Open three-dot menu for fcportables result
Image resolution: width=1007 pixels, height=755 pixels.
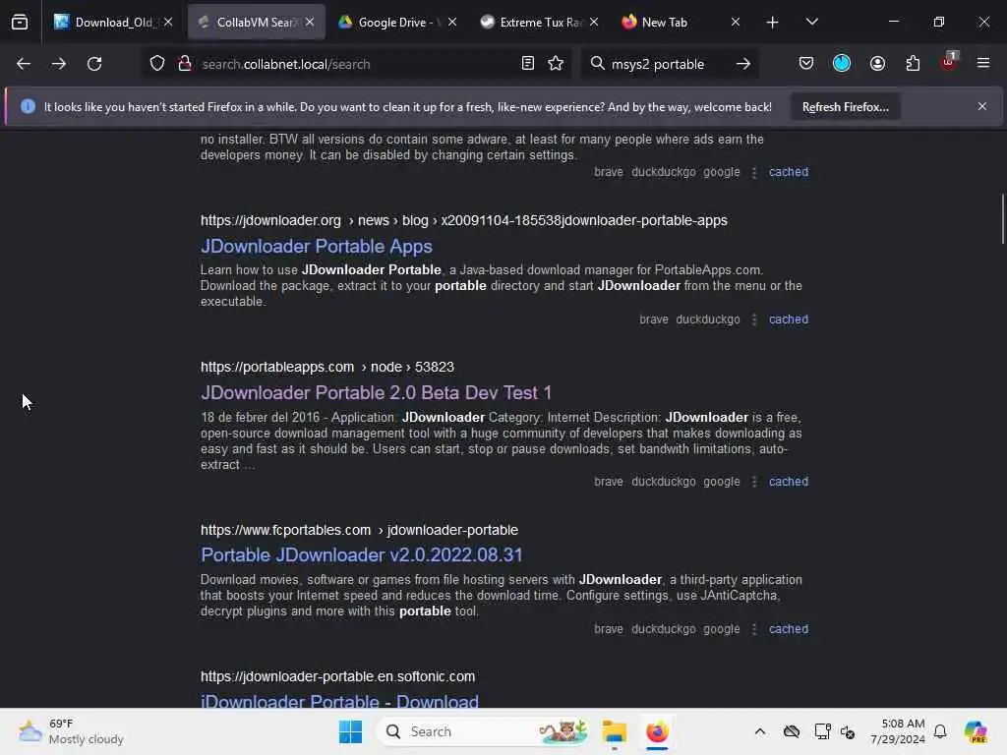tap(754, 629)
